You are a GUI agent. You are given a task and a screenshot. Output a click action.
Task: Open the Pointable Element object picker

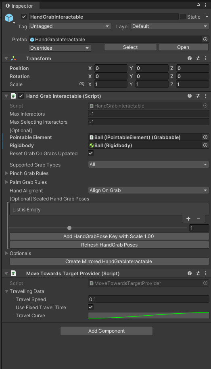tap(205, 137)
